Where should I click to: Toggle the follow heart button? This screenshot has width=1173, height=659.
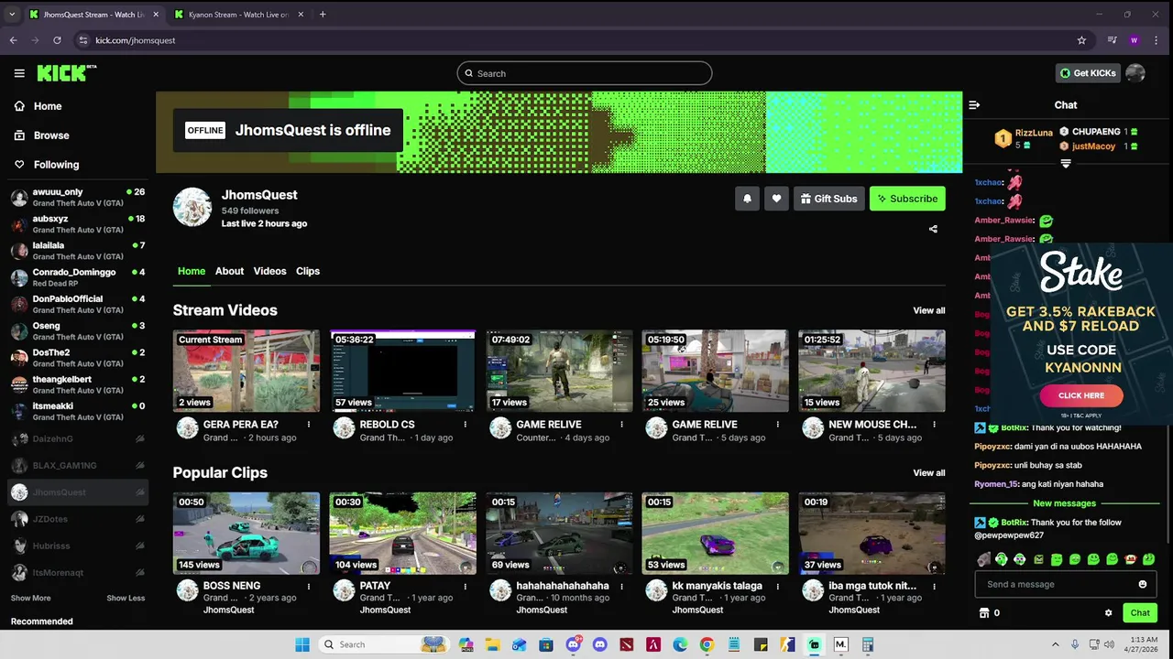click(776, 199)
